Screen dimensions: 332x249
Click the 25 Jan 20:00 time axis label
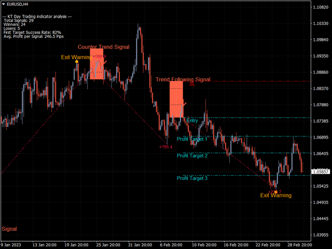coord(108,245)
